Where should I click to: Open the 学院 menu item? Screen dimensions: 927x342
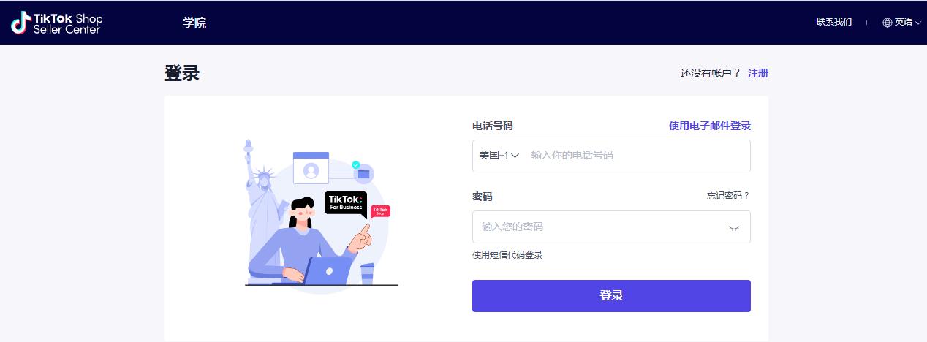[194, 23]
